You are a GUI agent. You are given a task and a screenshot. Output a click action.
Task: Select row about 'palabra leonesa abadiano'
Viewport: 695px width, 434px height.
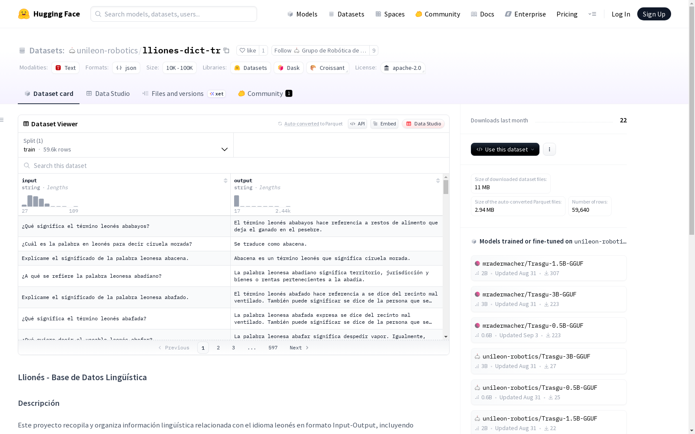pos(230,276)
